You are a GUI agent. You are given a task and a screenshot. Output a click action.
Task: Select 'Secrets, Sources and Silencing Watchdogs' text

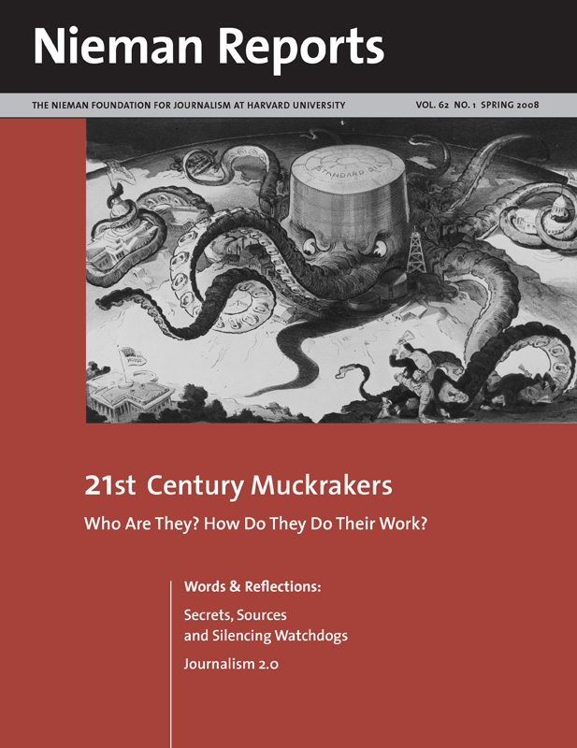pos(266,626)
